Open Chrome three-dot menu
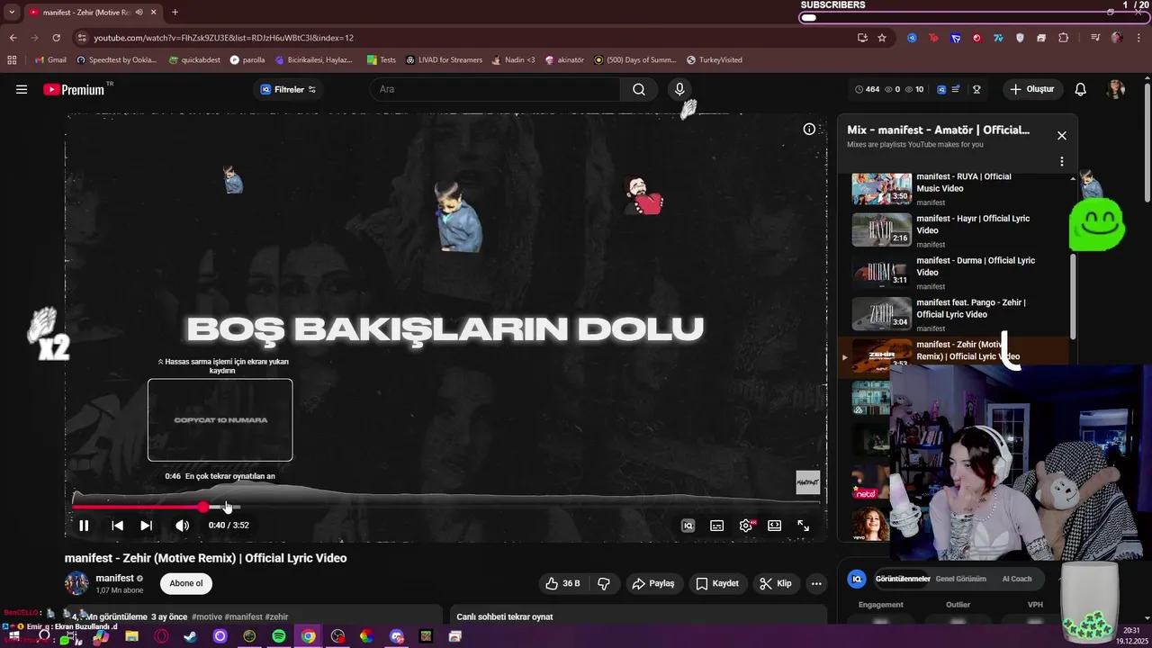The height and width of the screenshot is (648, 1152). point(1138,38)
